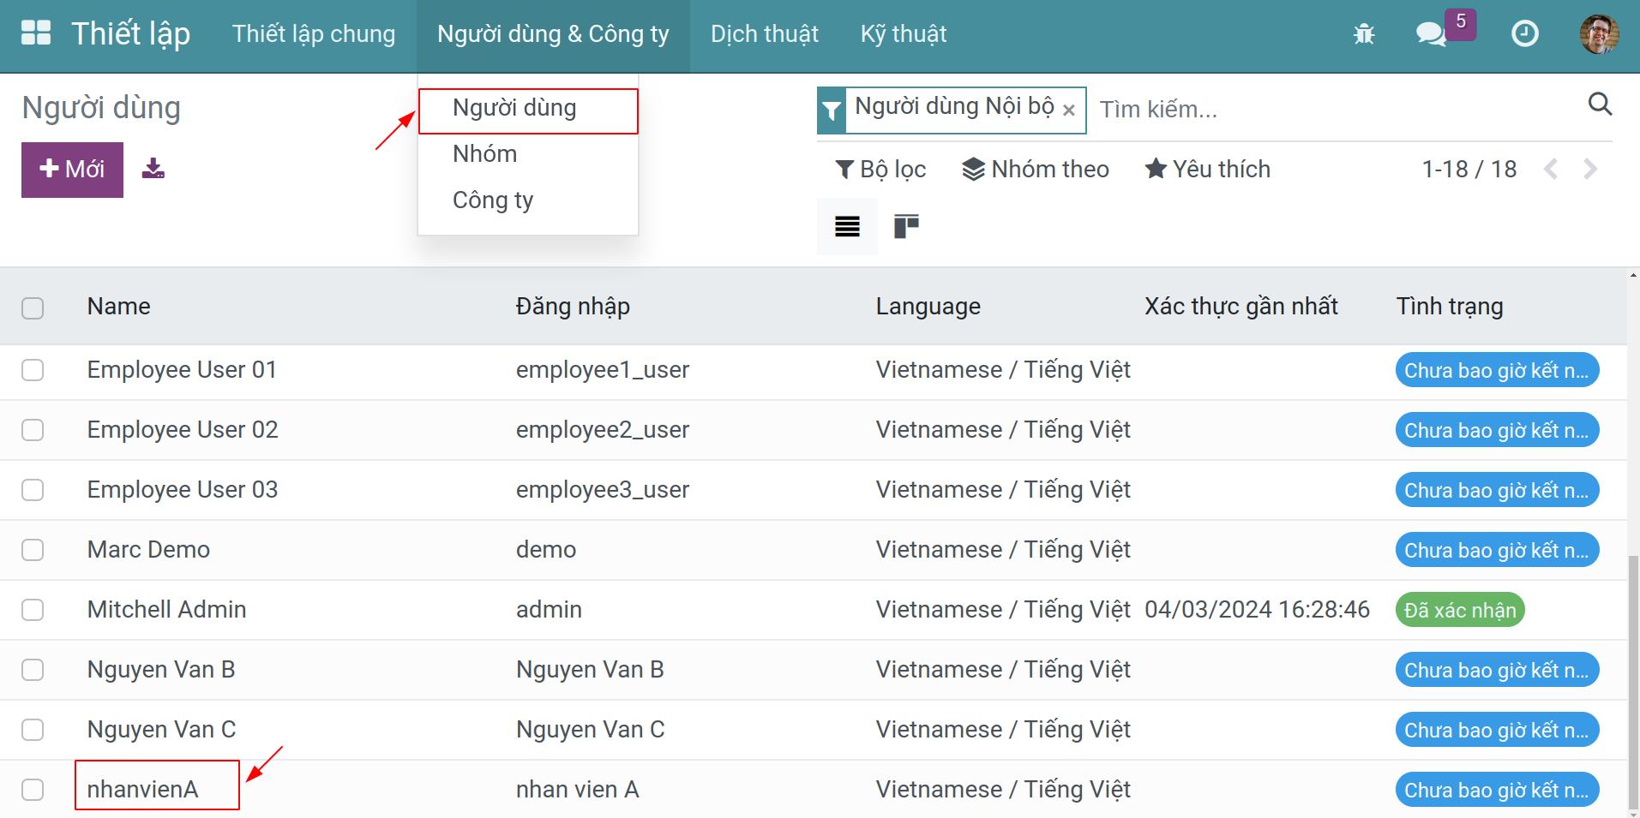This screenshot has height=818, width=1640.
Task: Open the conversations messages icon
Action: pos(1431,34)
